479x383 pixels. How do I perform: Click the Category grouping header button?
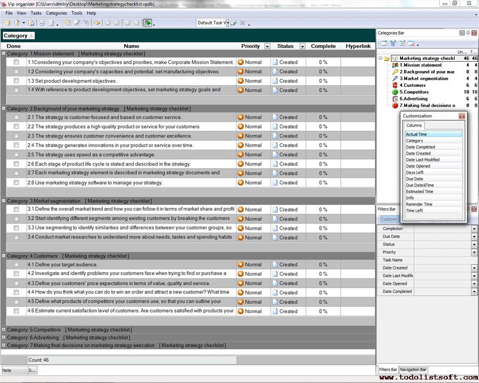coord(18,36)
